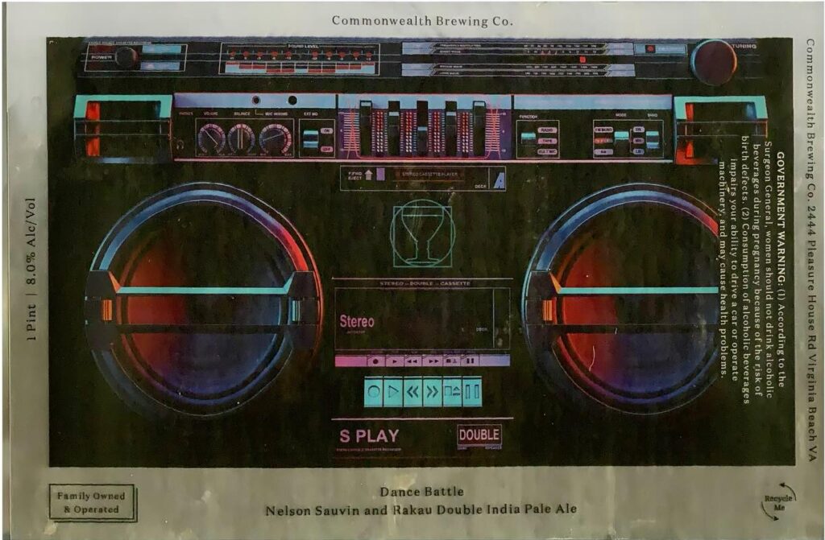Click the Mic Mixing knob

[x=276, y=138]
